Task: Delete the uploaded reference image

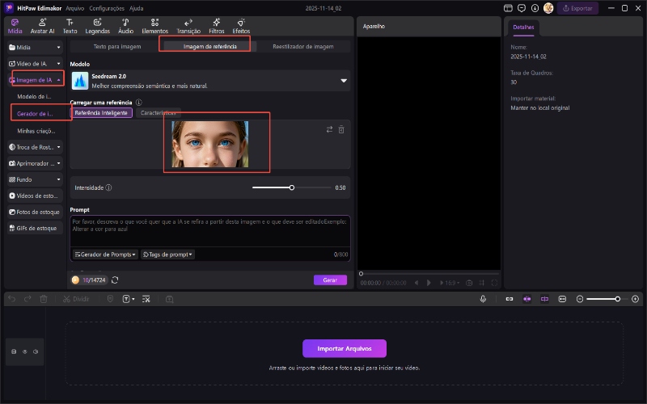Action: click(341, 129)
